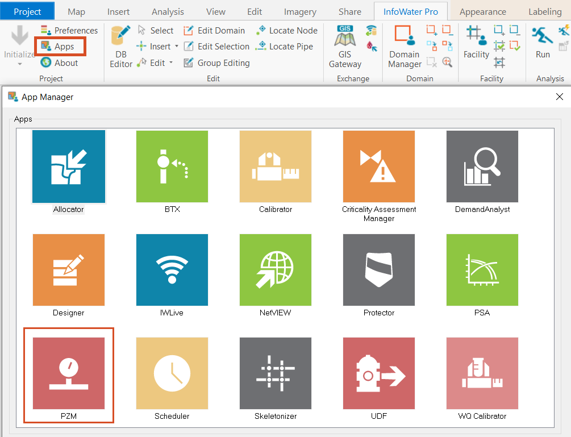Run the simulation with Run button
571x437 pixels.
pos(543,42)
